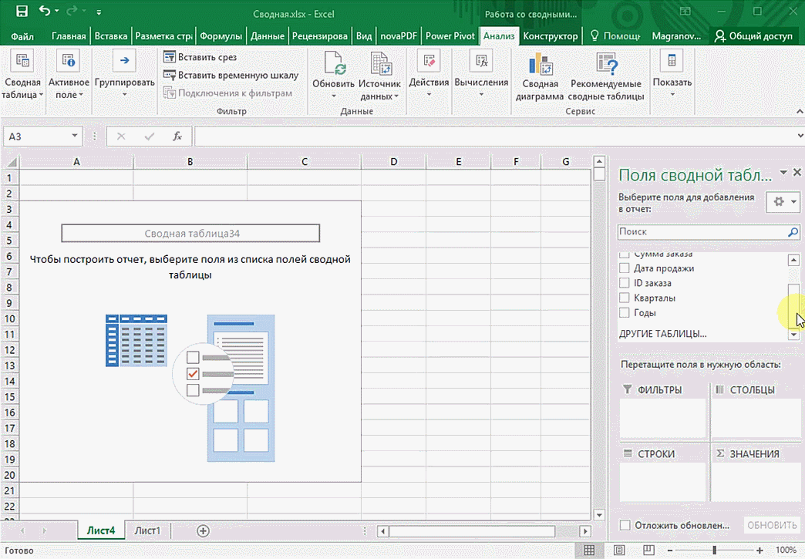Open the field list gear tools dropdown
Image resolution: width=805 pixels, height=559 pixels.
(x=783, y=201)
